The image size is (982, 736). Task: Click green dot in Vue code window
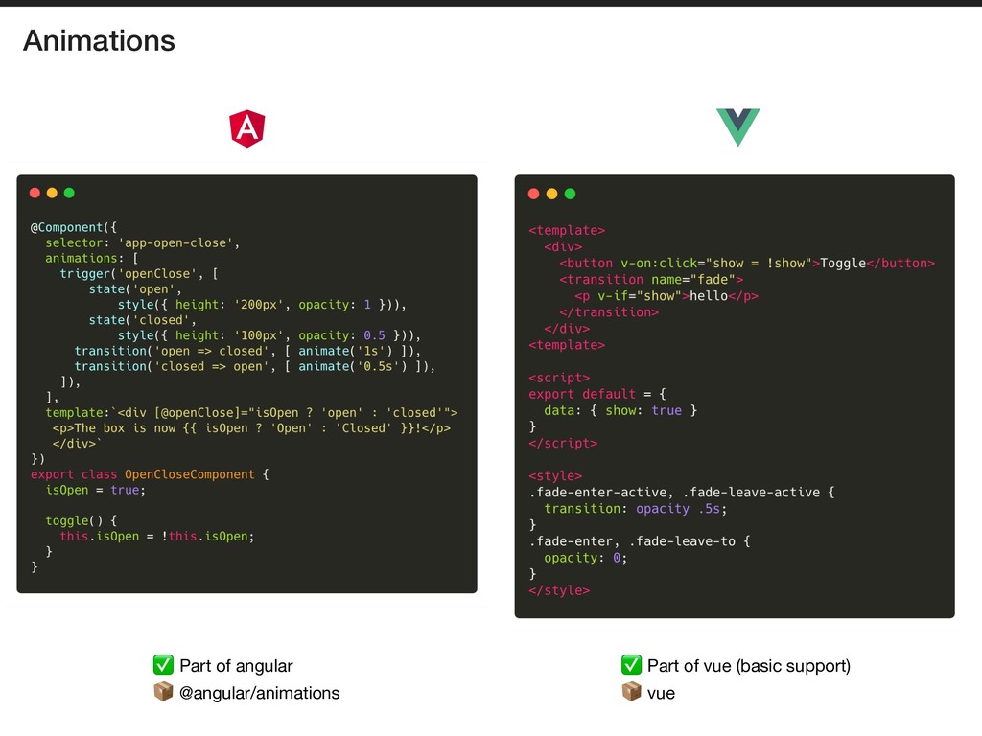tap(570, 194)
